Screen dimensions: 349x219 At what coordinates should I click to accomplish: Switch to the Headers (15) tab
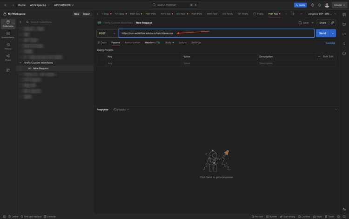pyautogui.click(x=152, y=42)
